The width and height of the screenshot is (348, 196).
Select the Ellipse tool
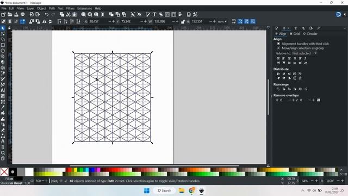(3, 51)
